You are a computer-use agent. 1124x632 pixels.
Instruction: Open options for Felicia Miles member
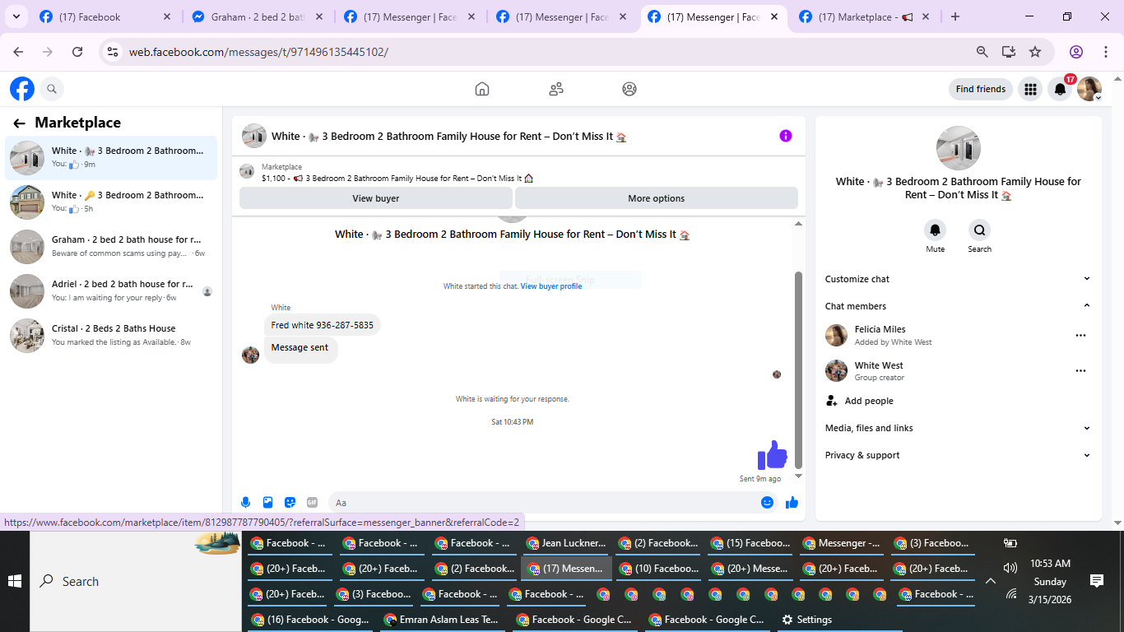(1080, 335)
